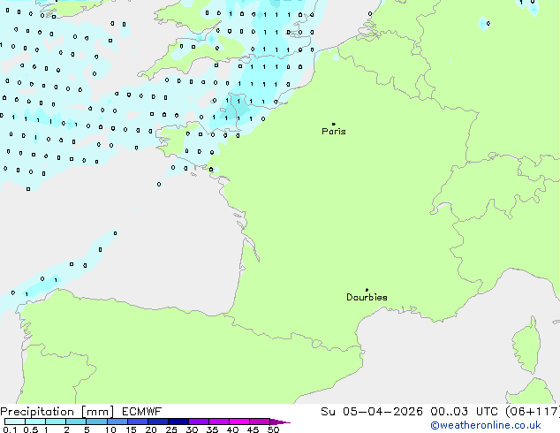Click the Dourbies location dot marker
The height and width of the screenshot is (433, 560).
coord(367,290)
